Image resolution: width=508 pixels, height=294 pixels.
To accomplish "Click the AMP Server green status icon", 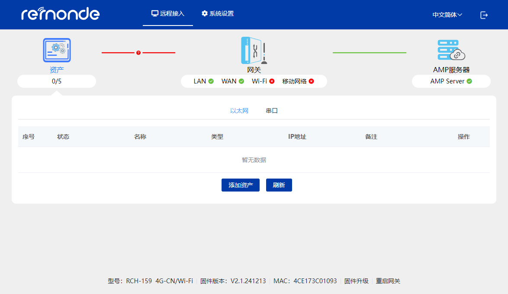I will tap(469, 81).
